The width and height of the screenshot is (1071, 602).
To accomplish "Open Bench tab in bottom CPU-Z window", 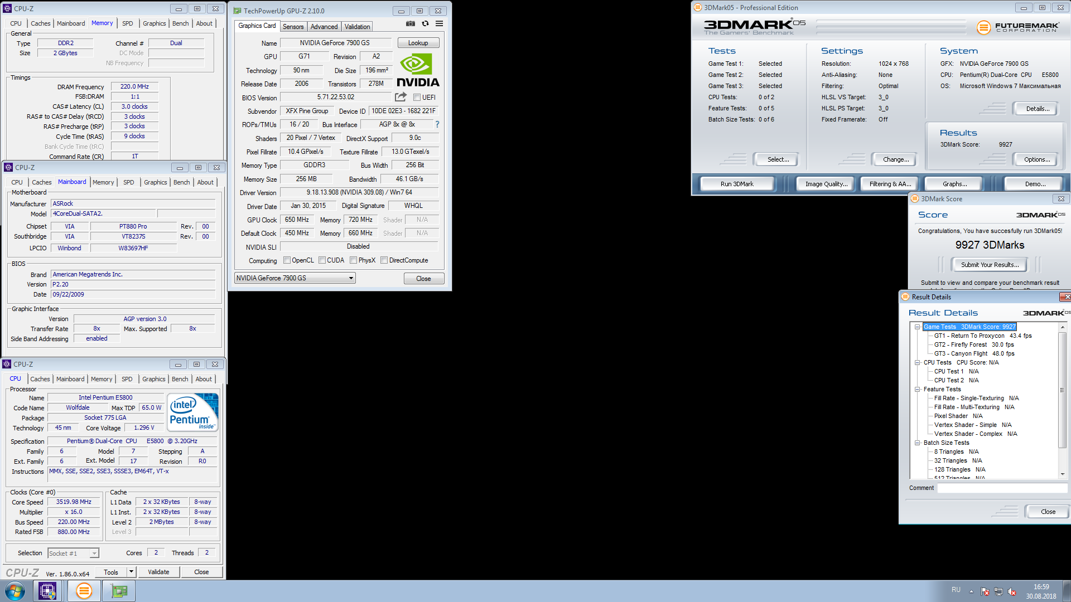I will click(180, 379).
